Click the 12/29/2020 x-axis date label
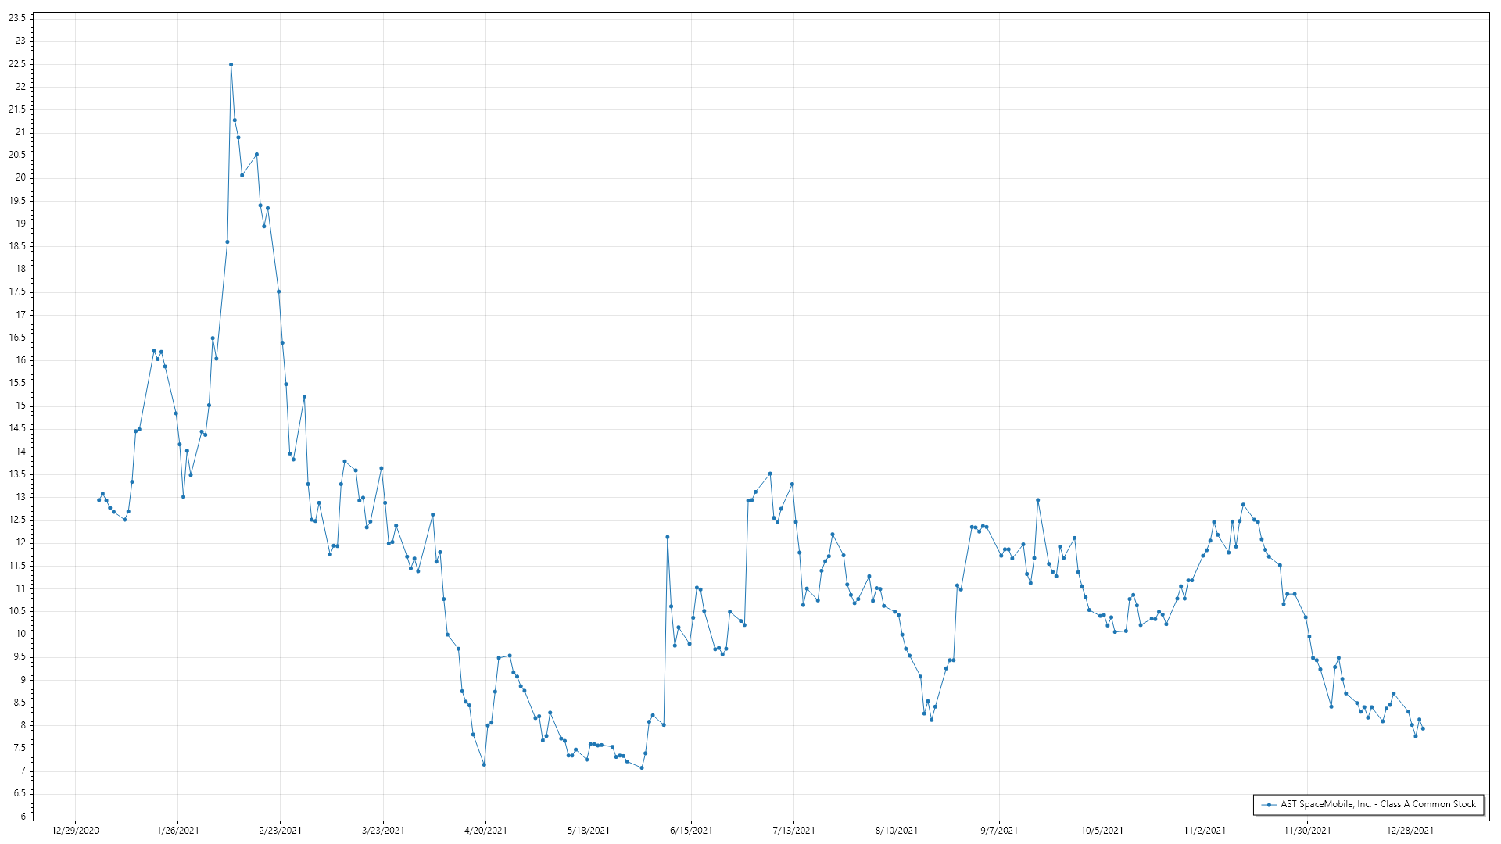 (75, 831)
